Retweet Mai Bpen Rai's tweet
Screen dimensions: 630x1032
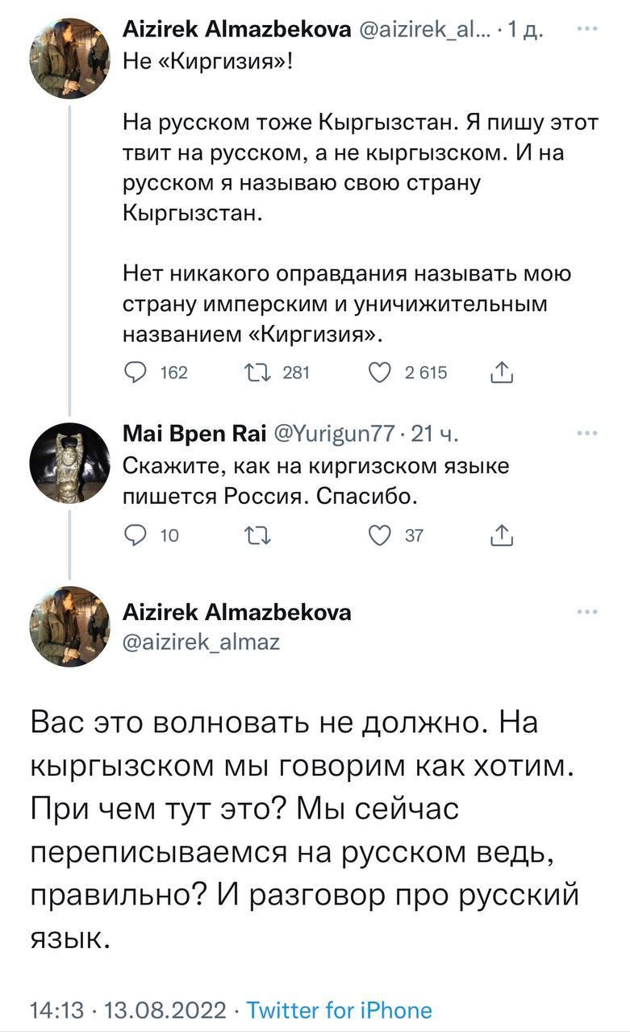(x=260, y=535)
